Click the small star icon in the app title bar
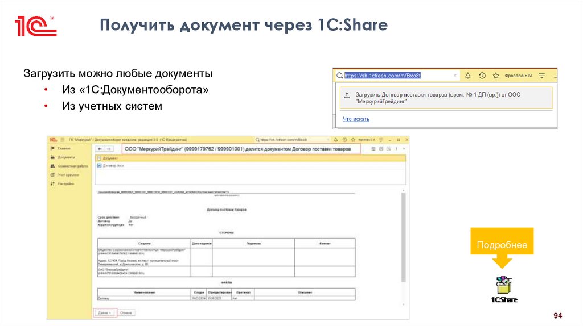Viewport: 583px width, 326px height. (x=353, y=140)
